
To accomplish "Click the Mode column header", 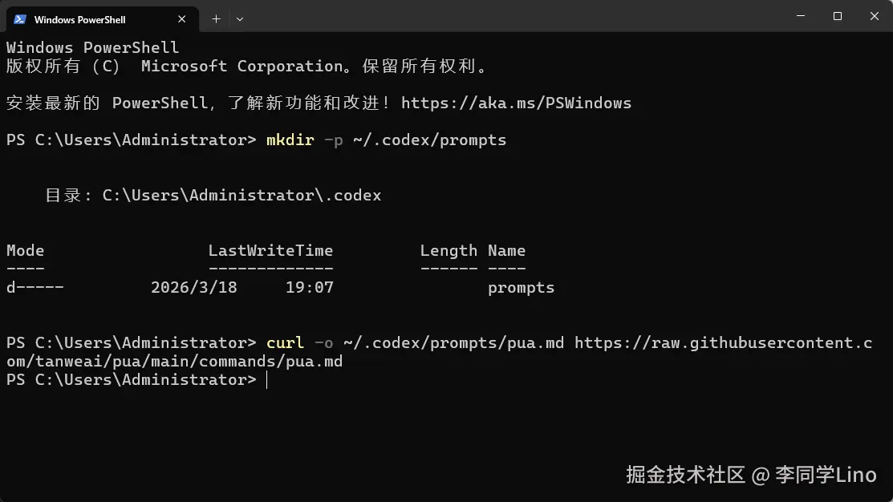I will (x=26, y=250).
